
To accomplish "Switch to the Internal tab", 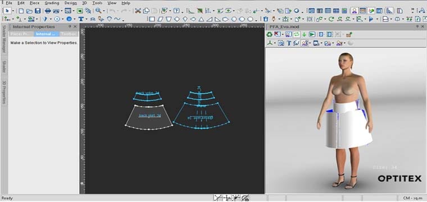I will coord(47,34).
